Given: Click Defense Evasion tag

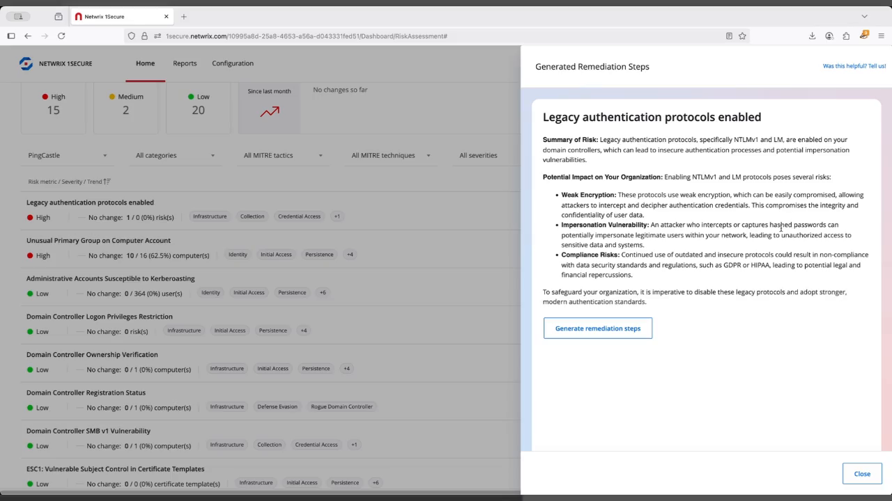Looking at the screenshot, I should (x=277, y=406).
